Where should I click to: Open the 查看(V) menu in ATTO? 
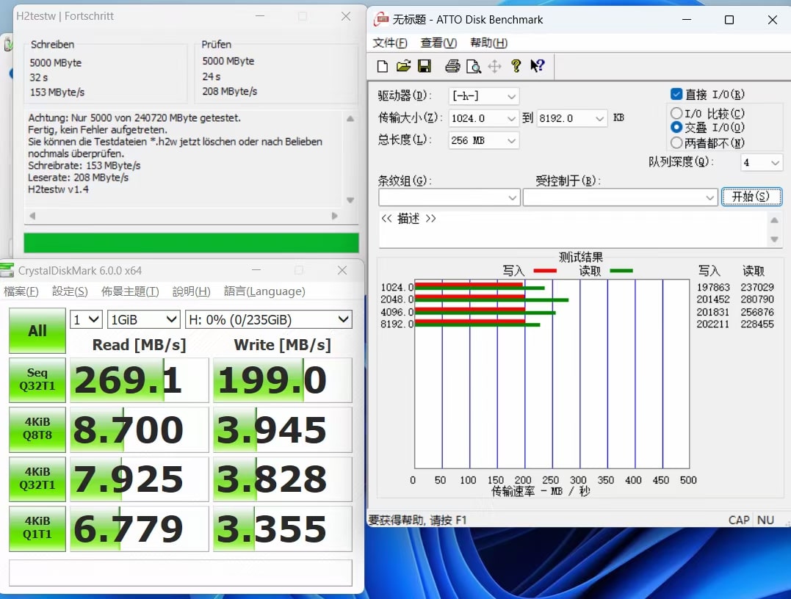click(438, 43)
